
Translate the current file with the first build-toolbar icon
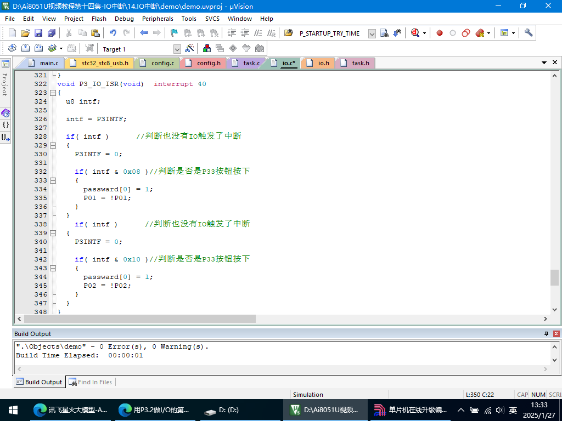coord(12,48)
